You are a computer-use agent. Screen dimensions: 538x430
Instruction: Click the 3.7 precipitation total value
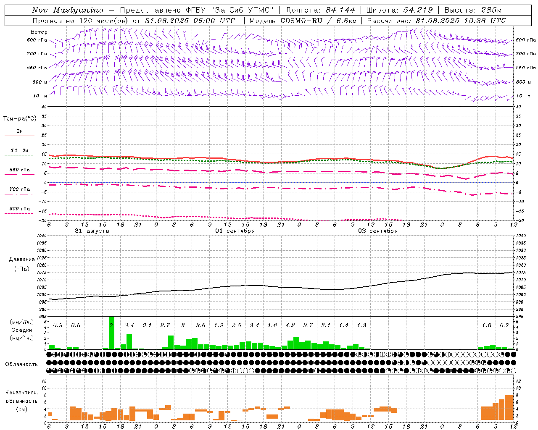point(308,325)
